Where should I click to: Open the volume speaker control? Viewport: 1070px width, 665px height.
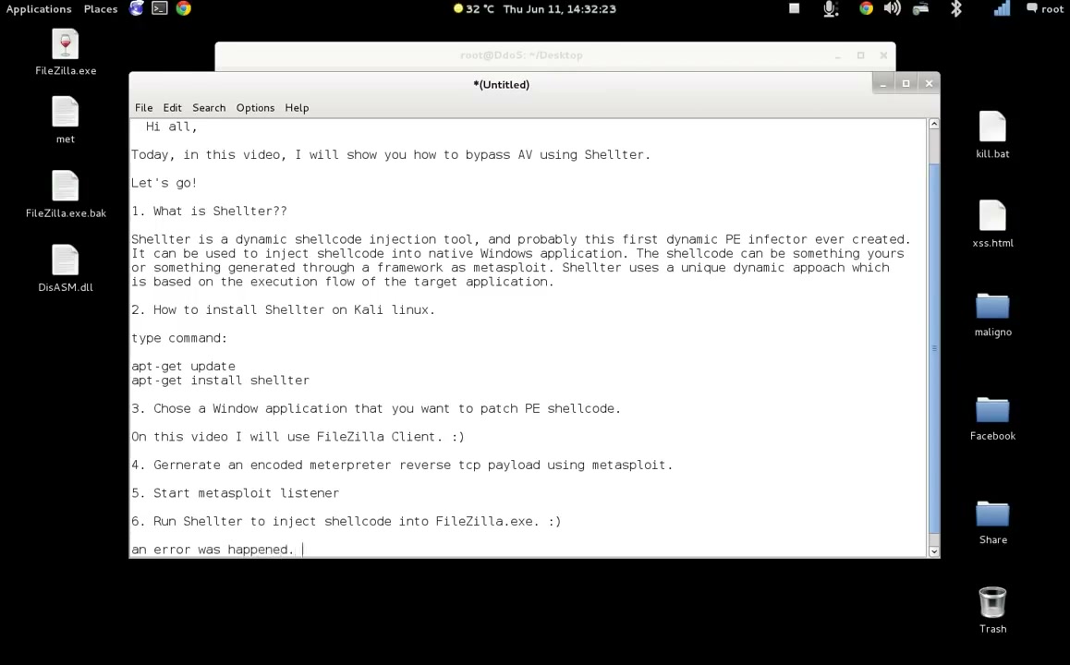coord(892,8)
